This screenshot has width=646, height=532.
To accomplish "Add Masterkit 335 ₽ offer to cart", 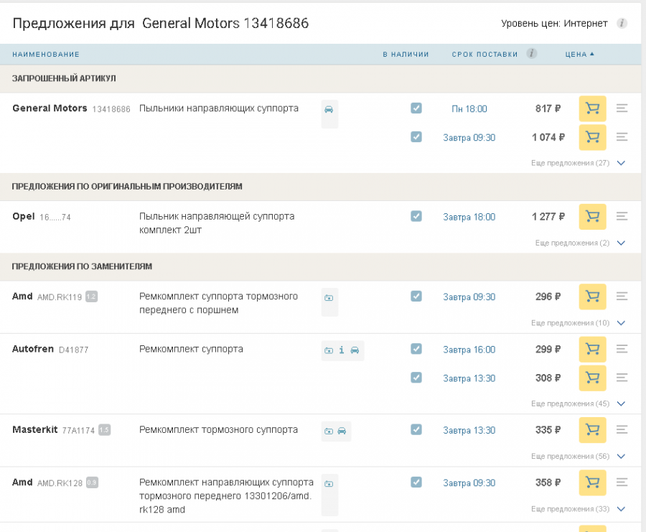I will pos(592,430).
